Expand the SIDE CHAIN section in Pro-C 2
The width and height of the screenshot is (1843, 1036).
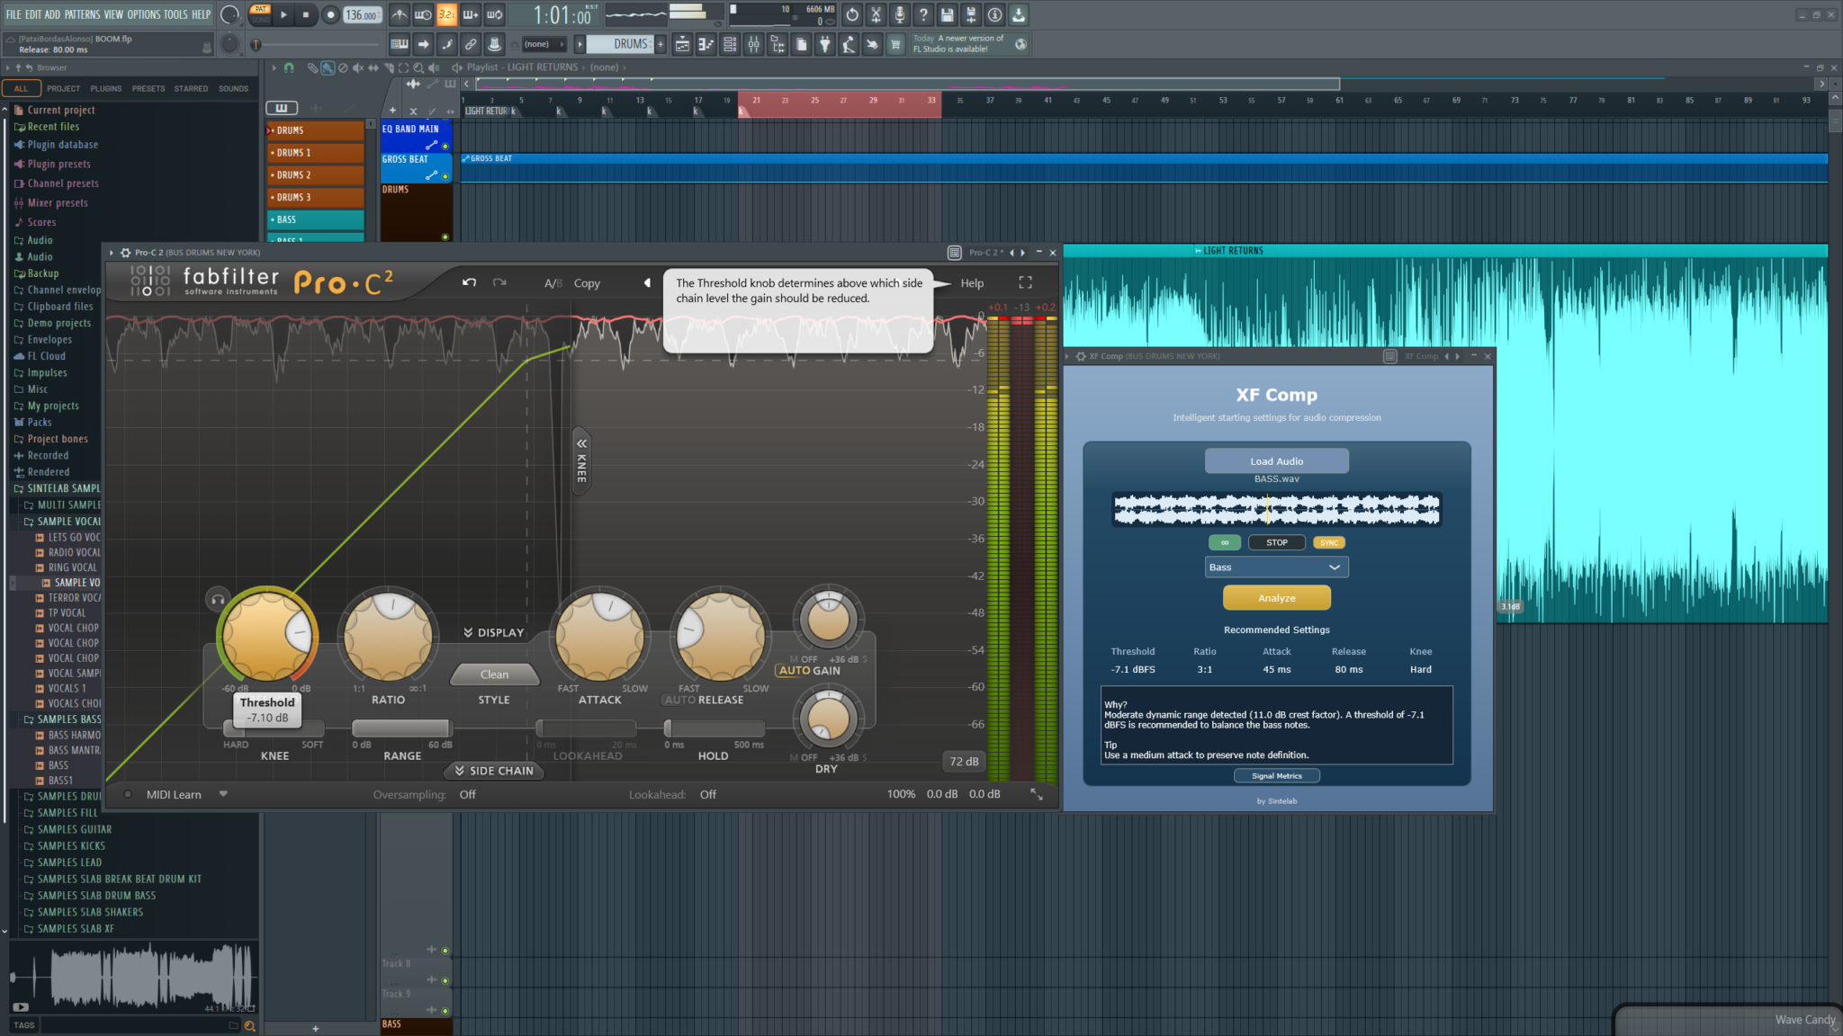(x=494, y=771)
